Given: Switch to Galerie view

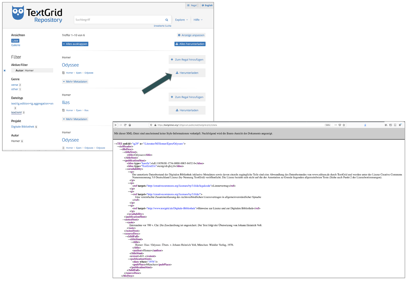Looking at the screenshot, I should click(x=16, y=45).
